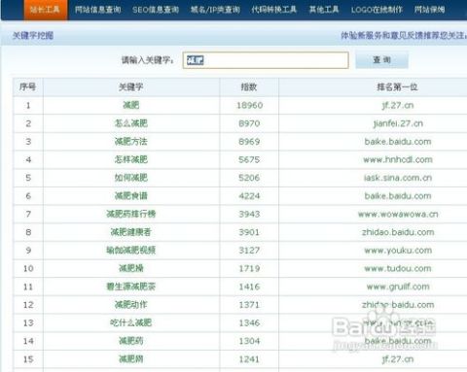Click the 查询 search button

click(381, 60)
